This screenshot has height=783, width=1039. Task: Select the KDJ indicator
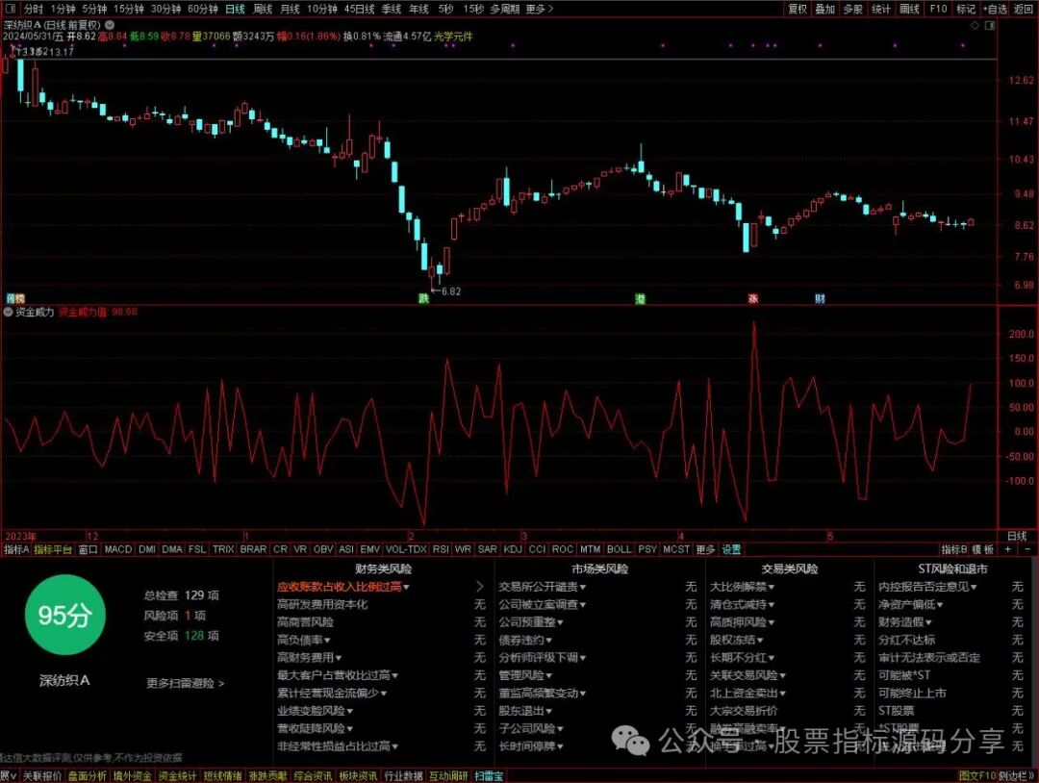tap(512, 549)
